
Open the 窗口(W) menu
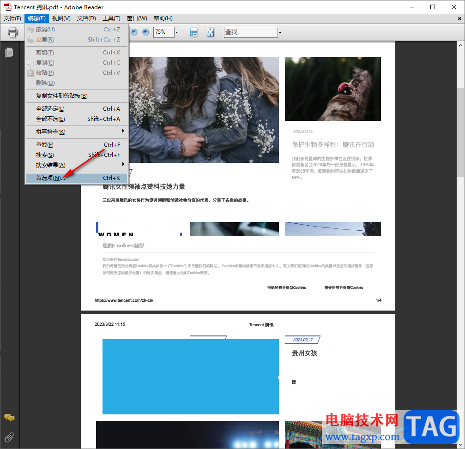tap(137, 18)
